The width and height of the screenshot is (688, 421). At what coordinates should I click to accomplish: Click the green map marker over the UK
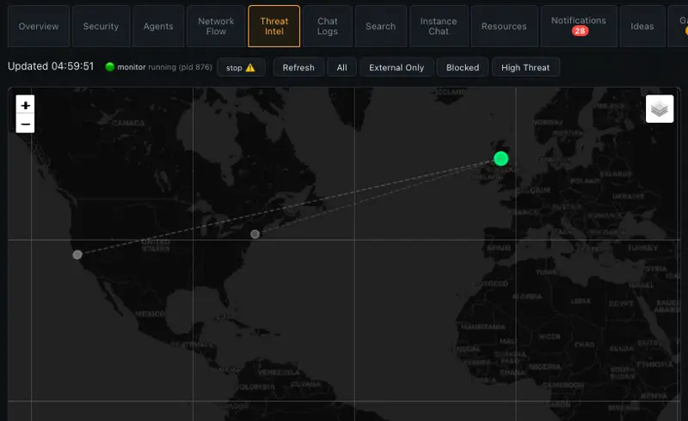(x=501, y=158)
